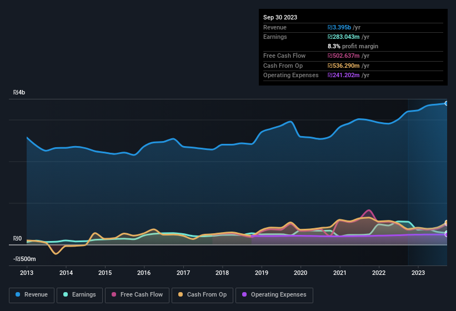Click the blue Revenue endpoint marker on the chart
Screen dimensions: 456x311
tap(447, 103)
